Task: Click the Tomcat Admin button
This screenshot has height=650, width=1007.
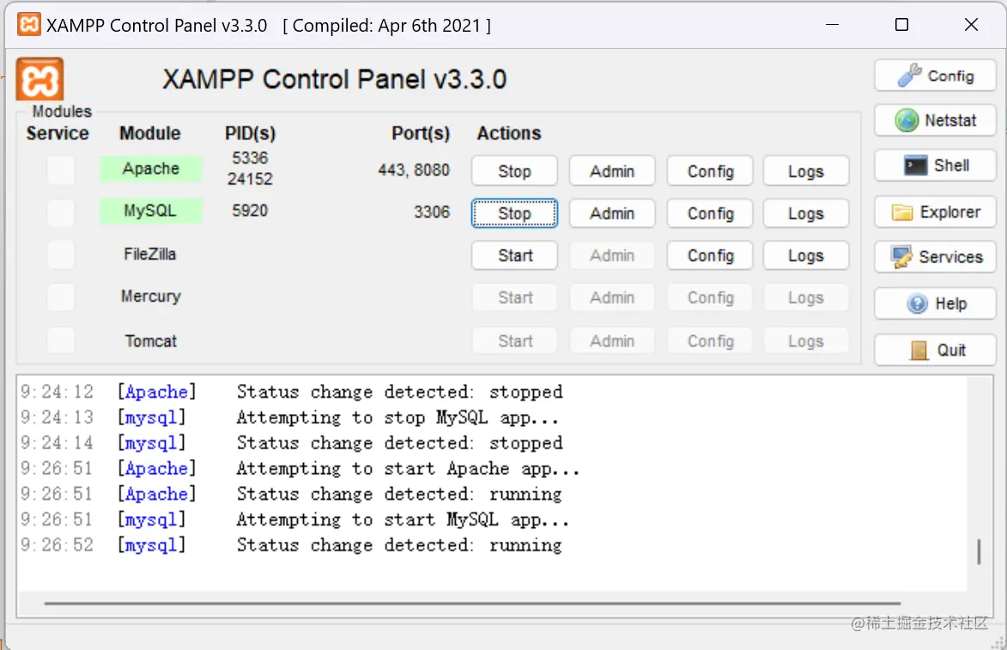Action: tap(612, 340)
